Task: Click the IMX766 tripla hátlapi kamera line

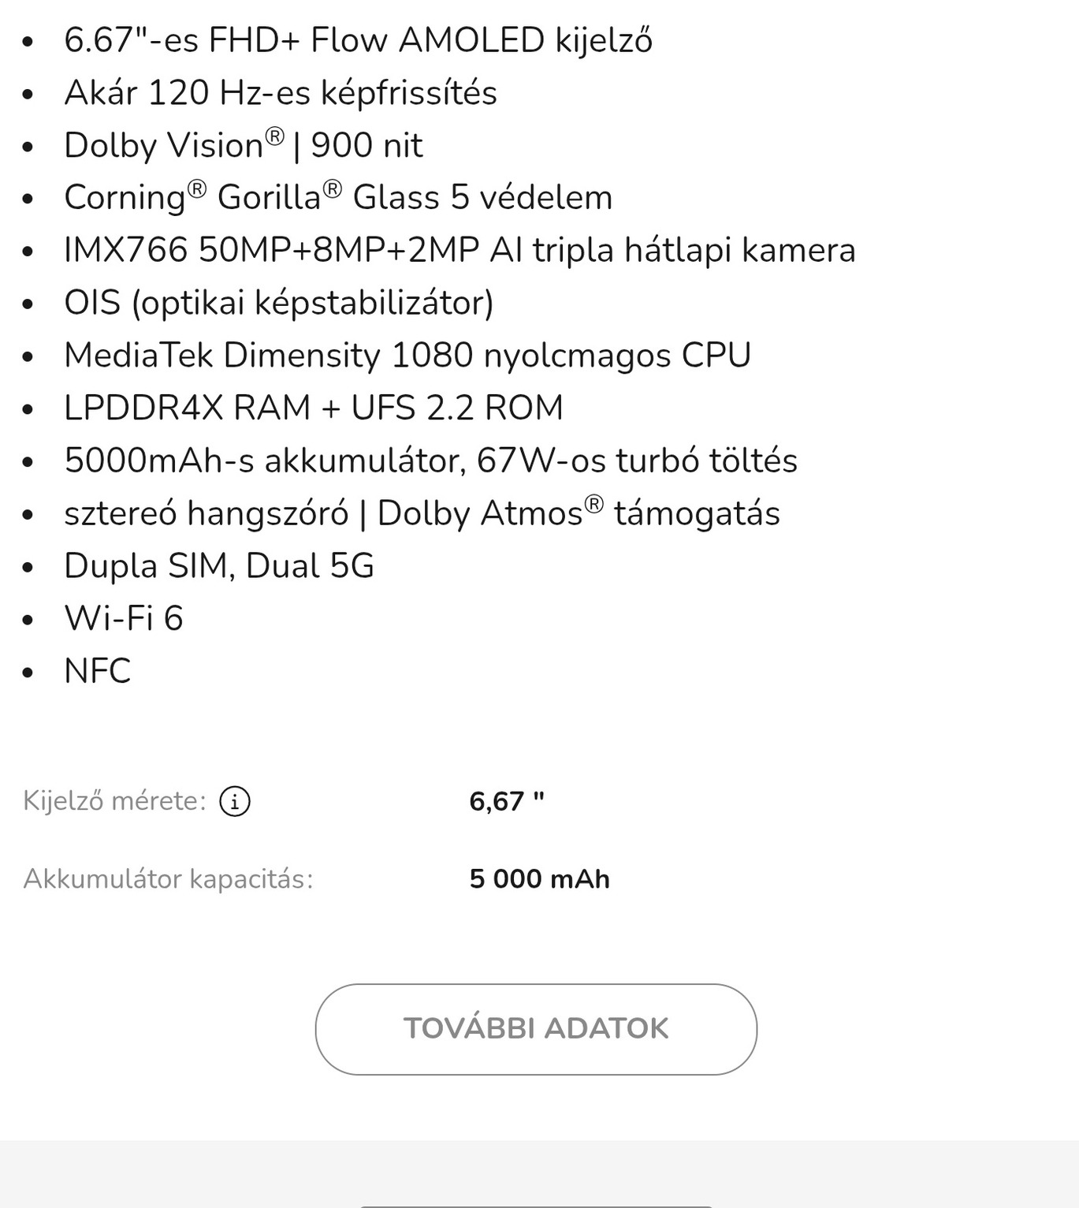Action: tap(460, 250)
